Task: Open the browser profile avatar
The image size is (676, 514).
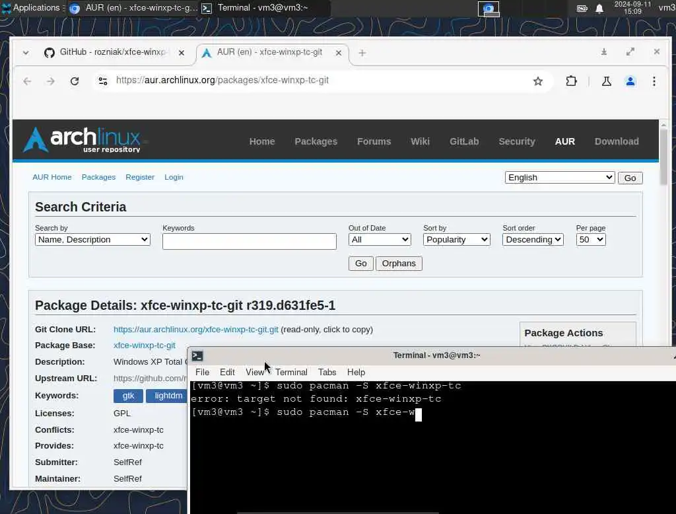Action: (630, 81)
